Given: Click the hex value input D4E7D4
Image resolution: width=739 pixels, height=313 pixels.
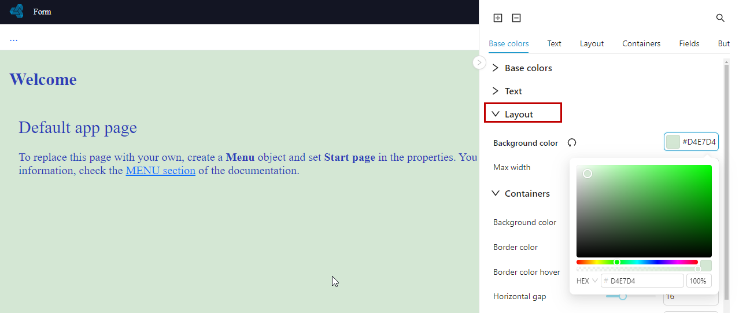Looking at the screenshot, I should (642, 281).
